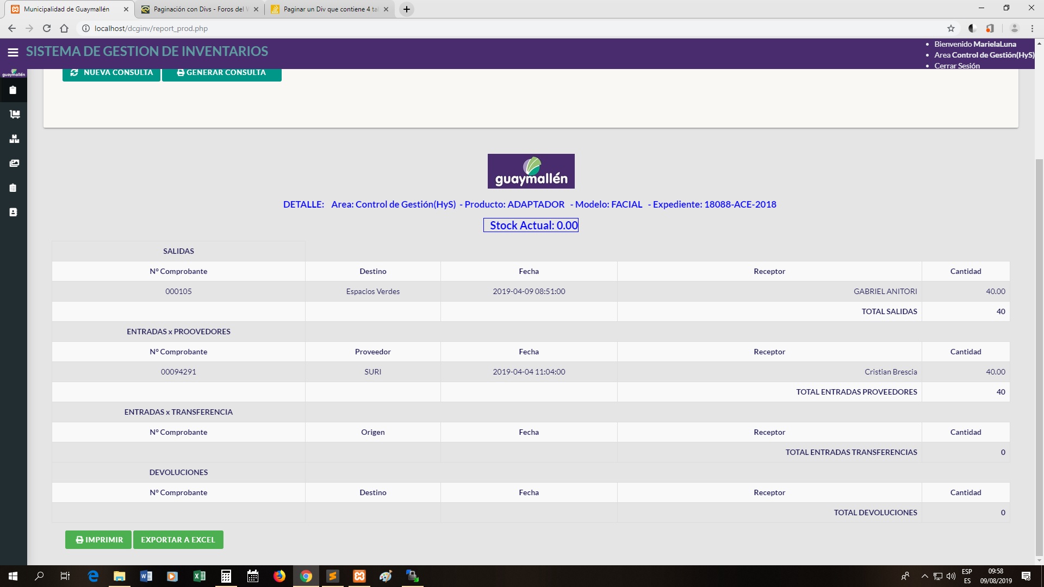
Task: Click the Stock Actual: 0.00 box
Action: (x=531, y=225)
